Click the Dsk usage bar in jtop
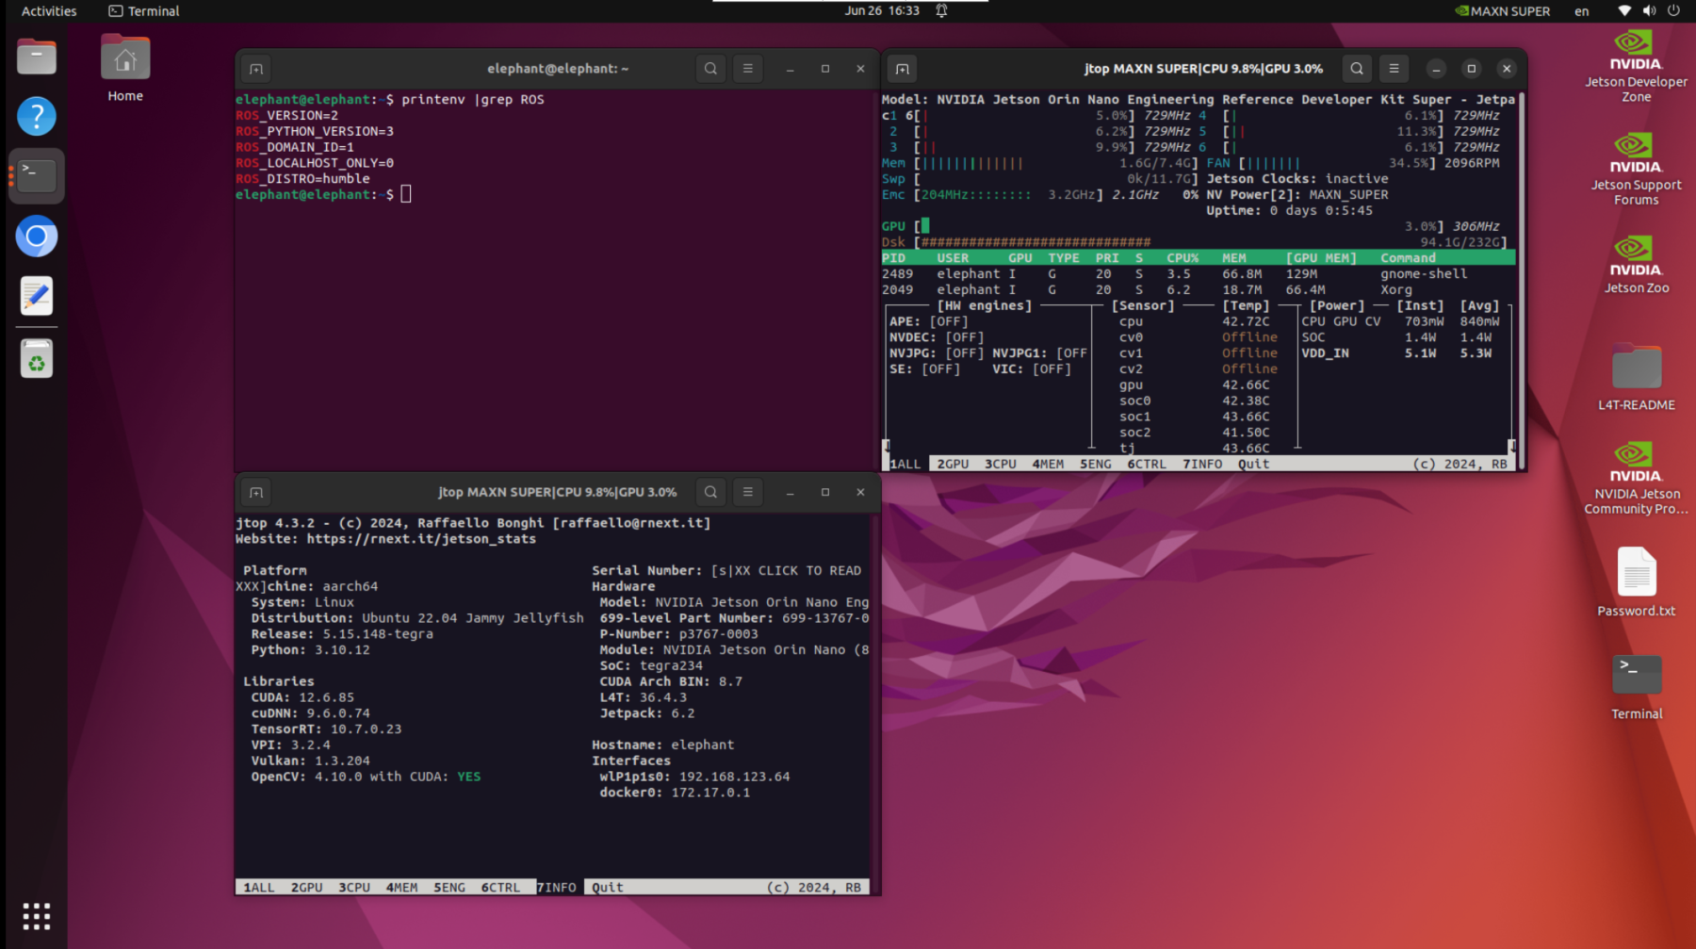1696x949 pixels. pos(1210,241)
